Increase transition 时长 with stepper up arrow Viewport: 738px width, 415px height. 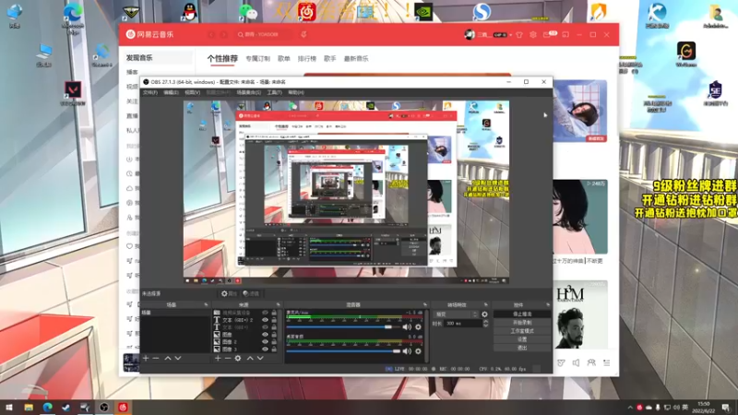click(486, 322)
